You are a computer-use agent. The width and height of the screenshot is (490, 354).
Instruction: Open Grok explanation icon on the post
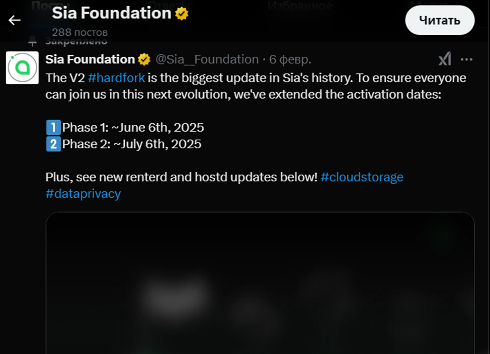[445, 60]
